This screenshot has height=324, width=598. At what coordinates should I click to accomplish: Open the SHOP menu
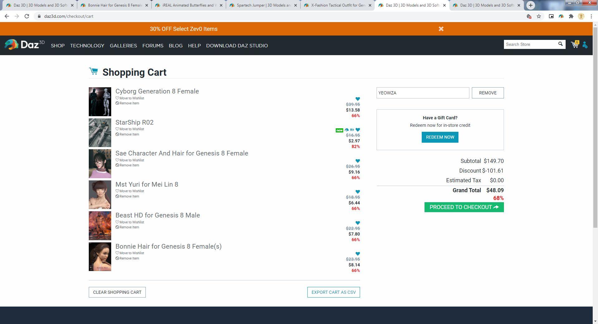58,45
